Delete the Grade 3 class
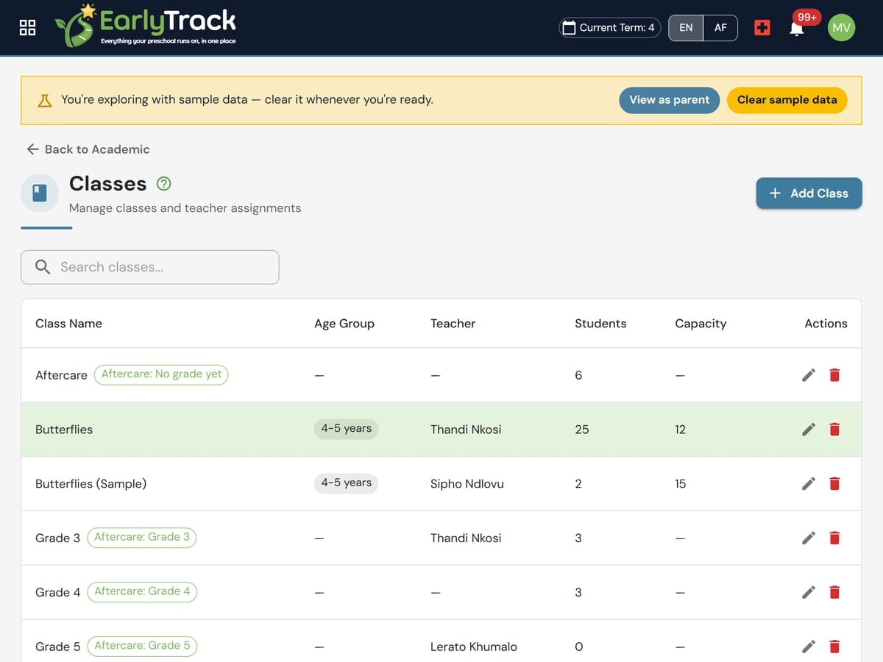Screen dimensions: 883x662 coord(834,538)
